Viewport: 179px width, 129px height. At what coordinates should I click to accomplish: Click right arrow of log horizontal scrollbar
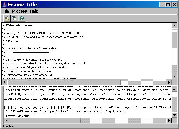tap(169, 120)
